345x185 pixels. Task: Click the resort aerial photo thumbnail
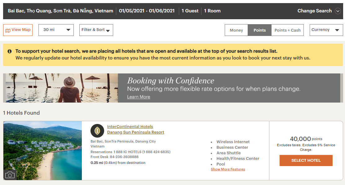click(42, 151)
